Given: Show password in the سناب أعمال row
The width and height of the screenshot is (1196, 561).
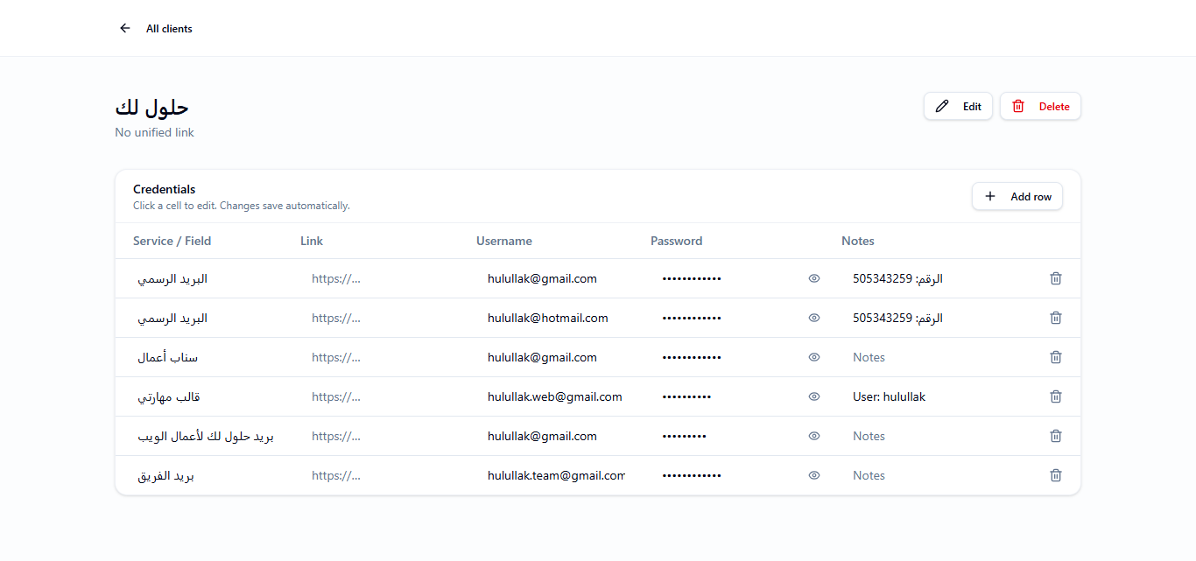Looking at the screenshot, I should (814, 357).
